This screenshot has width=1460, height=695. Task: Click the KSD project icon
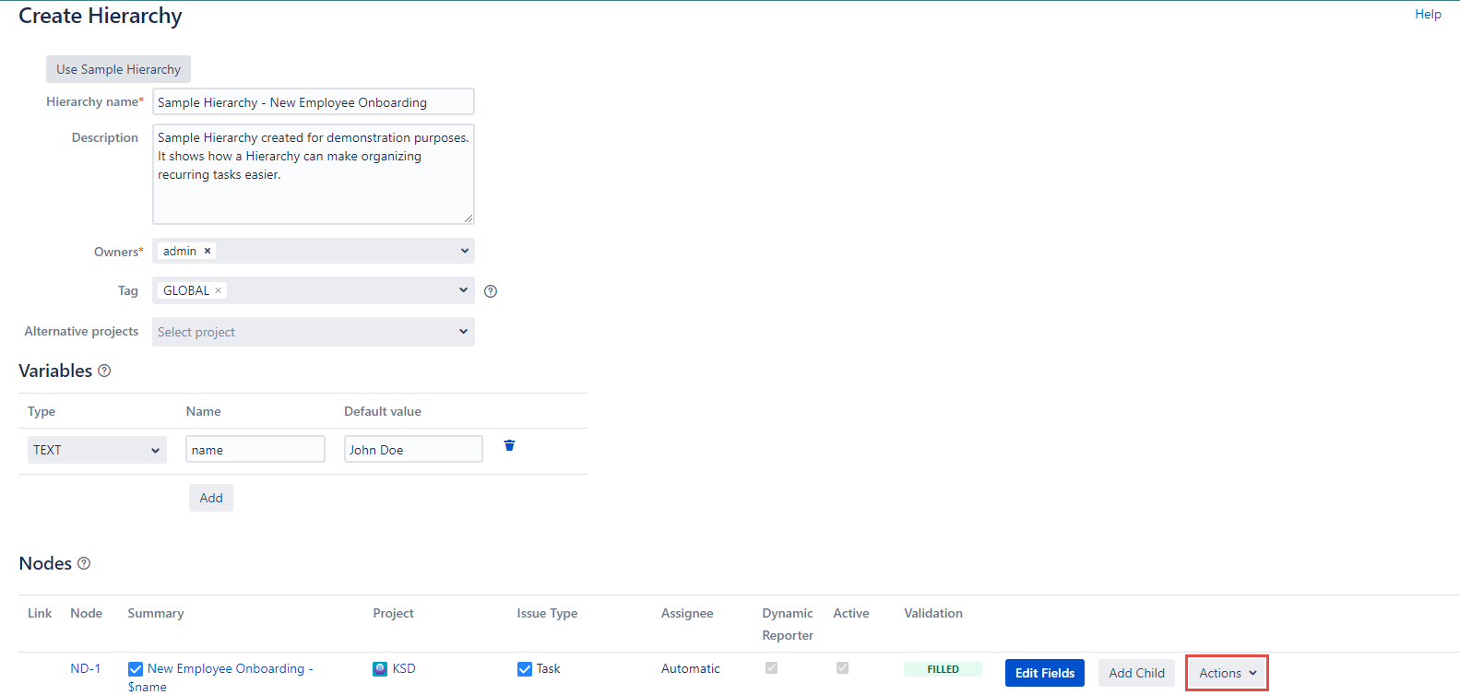(x=380, y=669)
